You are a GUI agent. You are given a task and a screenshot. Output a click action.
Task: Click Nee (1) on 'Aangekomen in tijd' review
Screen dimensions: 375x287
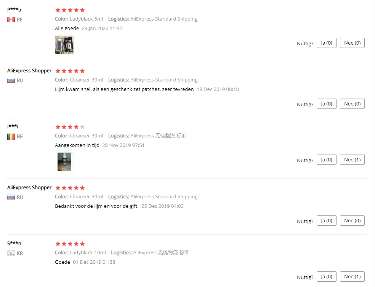[x=352, y=160]
